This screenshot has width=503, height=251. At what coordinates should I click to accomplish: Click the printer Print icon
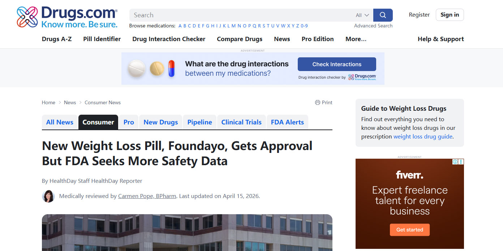pyautogui.click(x=318, y=102)
